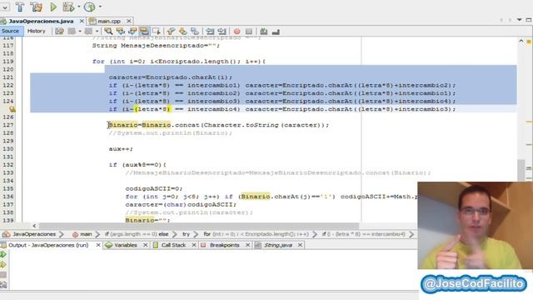Run the project with the green play icon
The image size is (533, 300).
pos(53,7)
